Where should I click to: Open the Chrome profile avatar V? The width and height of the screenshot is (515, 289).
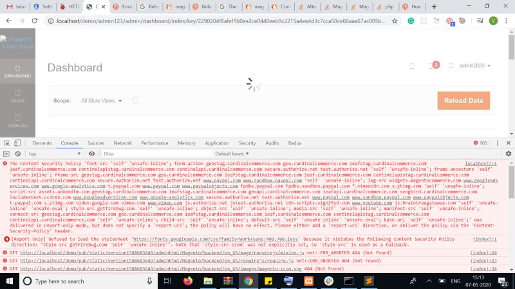(493, 21)
